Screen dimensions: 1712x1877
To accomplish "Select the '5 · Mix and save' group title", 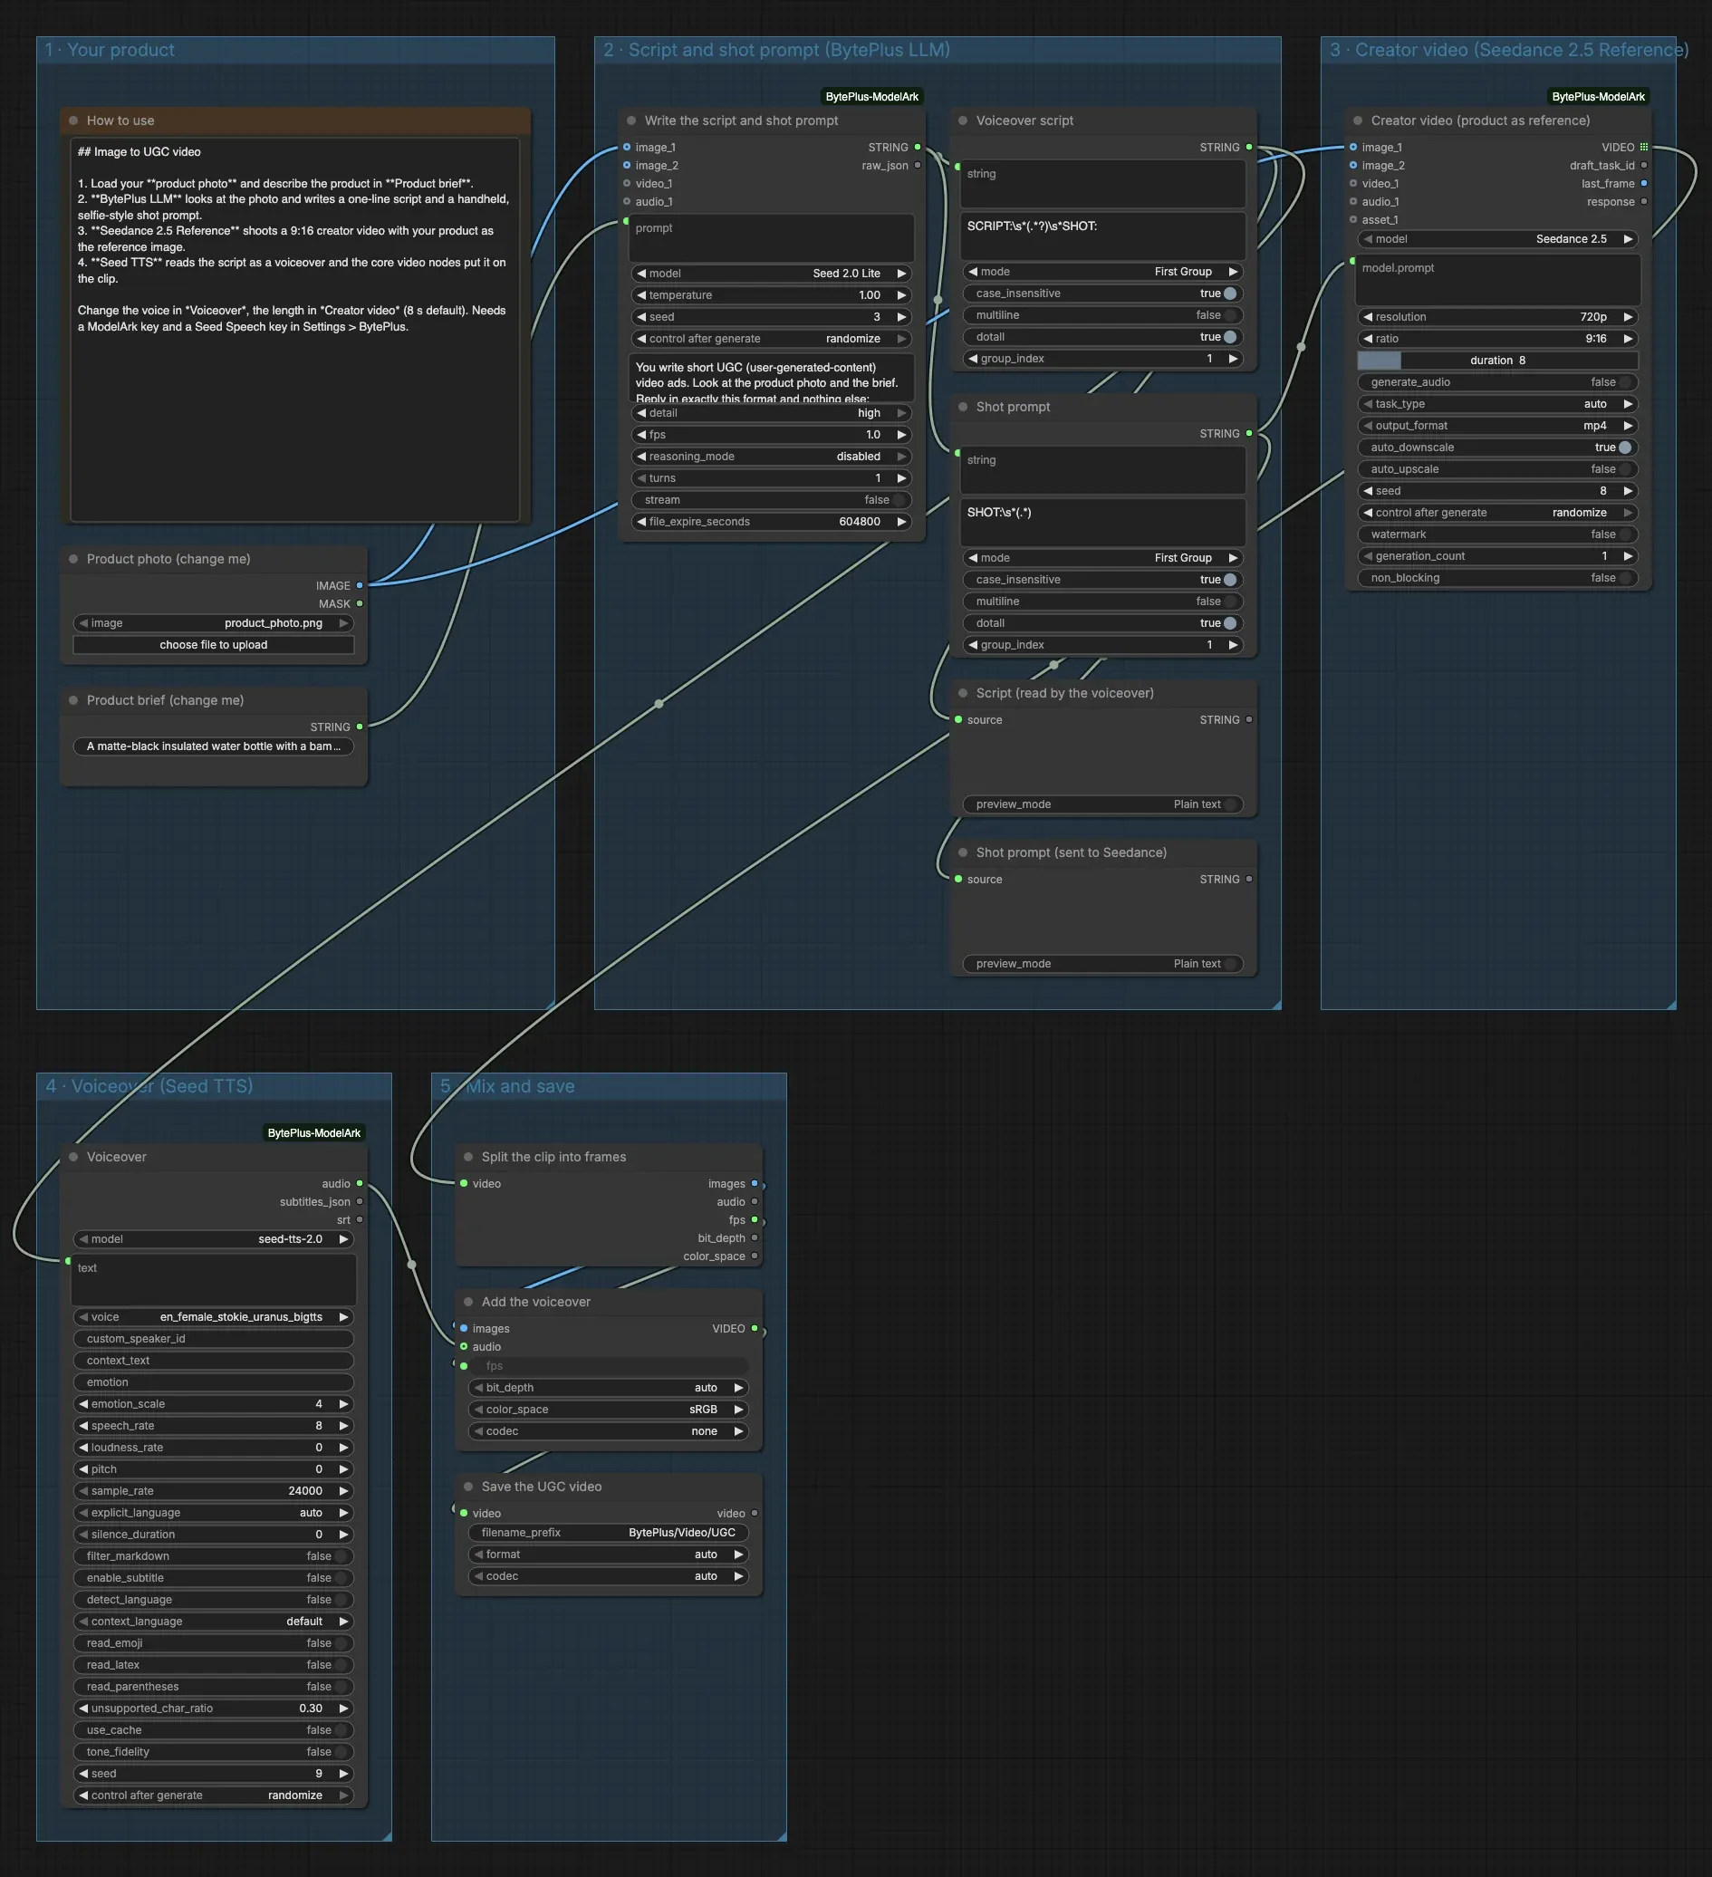I will tap(507, 1086).
